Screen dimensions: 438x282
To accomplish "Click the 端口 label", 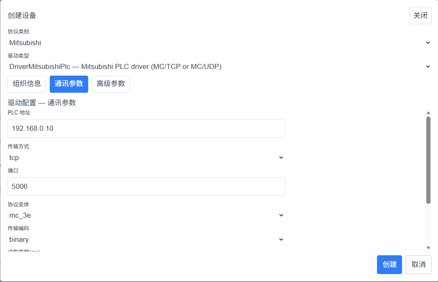I will tap(13, 170).
